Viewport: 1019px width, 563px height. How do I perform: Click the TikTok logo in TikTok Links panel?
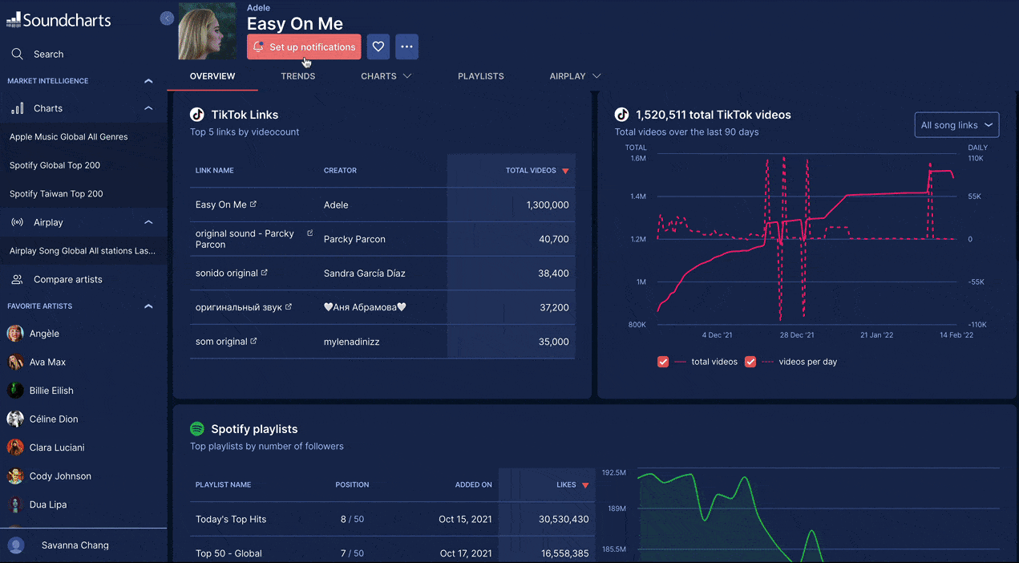tap(197, 115)
